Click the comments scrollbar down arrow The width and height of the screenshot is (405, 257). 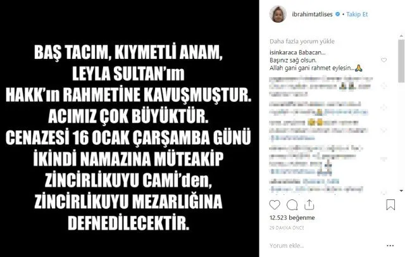[401, 191]
